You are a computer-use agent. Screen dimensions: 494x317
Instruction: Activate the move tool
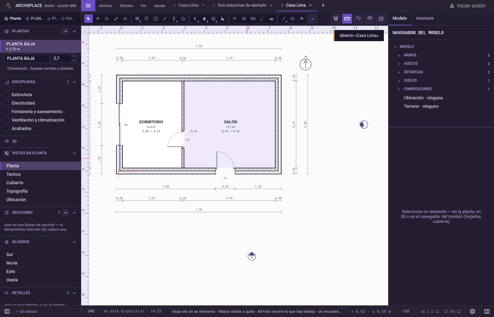click(x=98, y=19)
